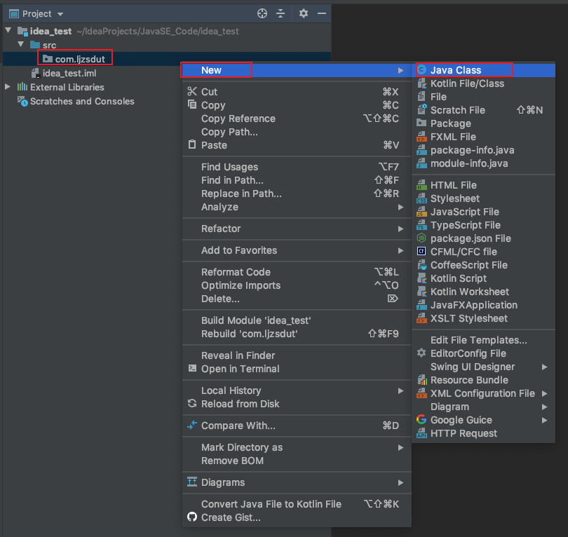Click the HTML File icon
This screenshot has width=568, height=537.
(421, 185)
